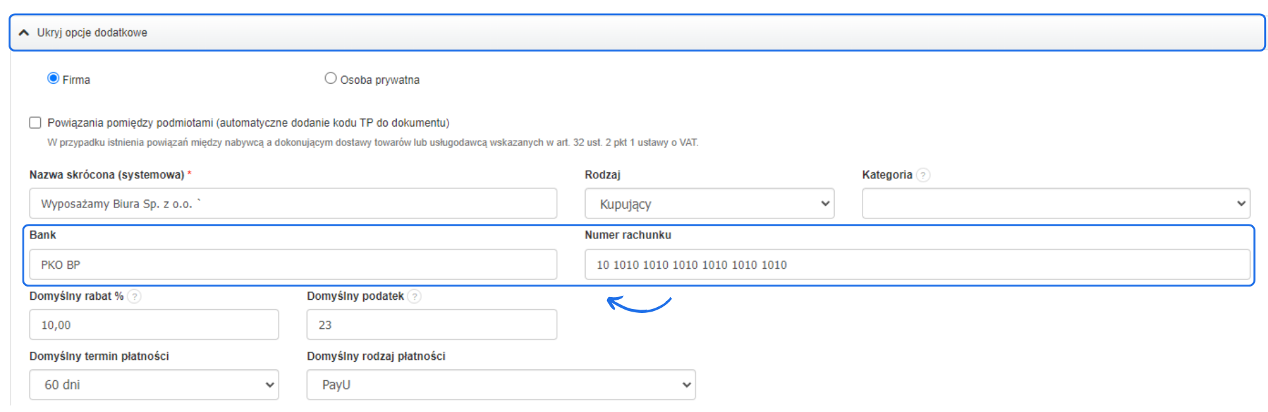This screenshot has height=412, width=1268.
Task: Open the empty Kategoria dropdown
Action: click(x=1055, y=204)
